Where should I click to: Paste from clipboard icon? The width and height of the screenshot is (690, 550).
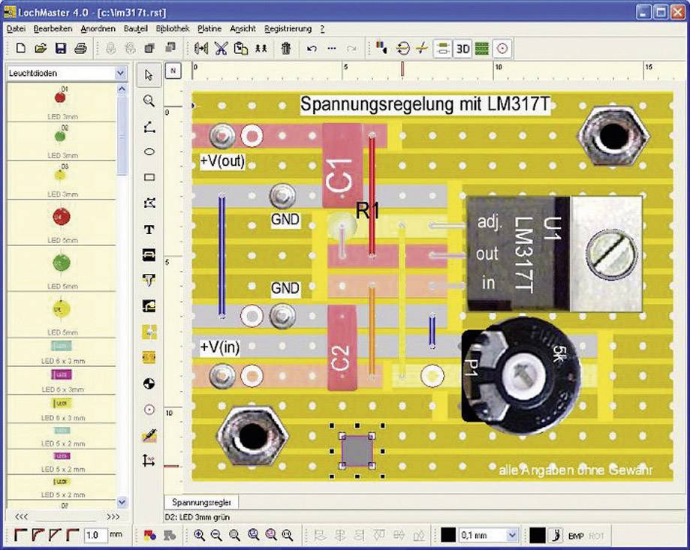tap(241, 48)
